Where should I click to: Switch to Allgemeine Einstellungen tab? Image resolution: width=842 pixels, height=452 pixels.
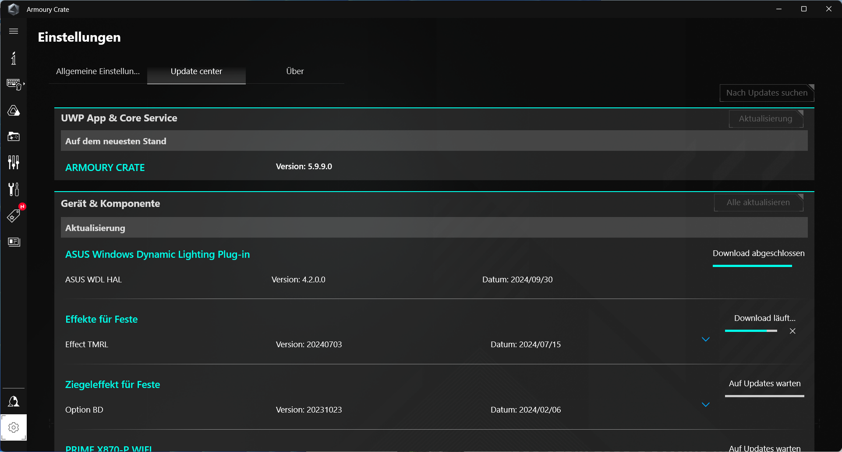[98, 71]
